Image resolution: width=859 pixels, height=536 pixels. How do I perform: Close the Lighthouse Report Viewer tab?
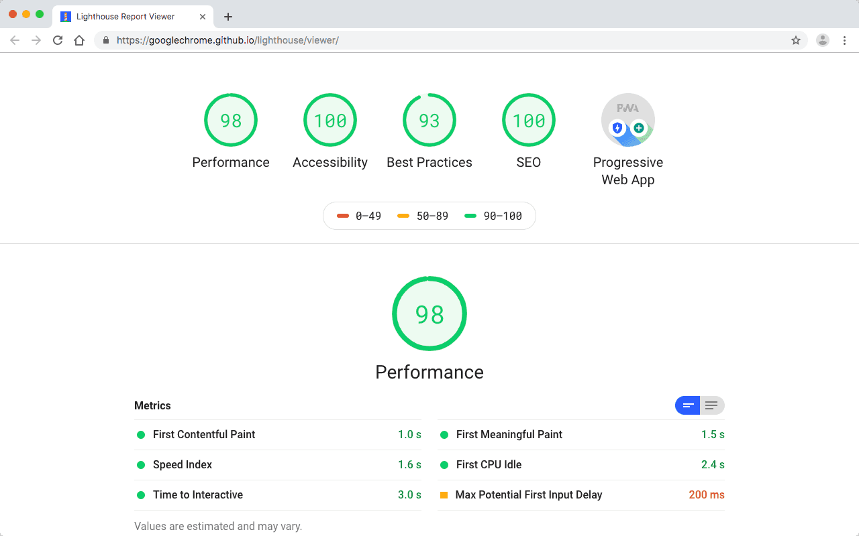(x=203, y=17)
